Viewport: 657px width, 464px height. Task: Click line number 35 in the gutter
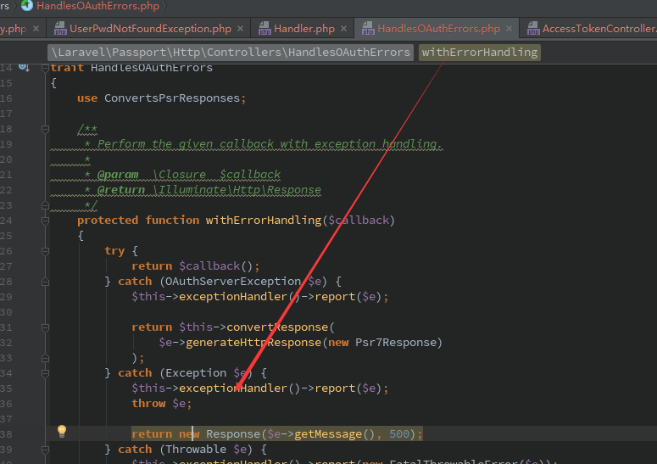click(x=6, y=389)
